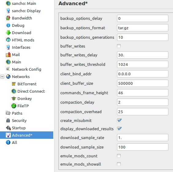The image size is (173, 172).
Task: Open the sancho: Display preferences page
Action: coord(26,11)
